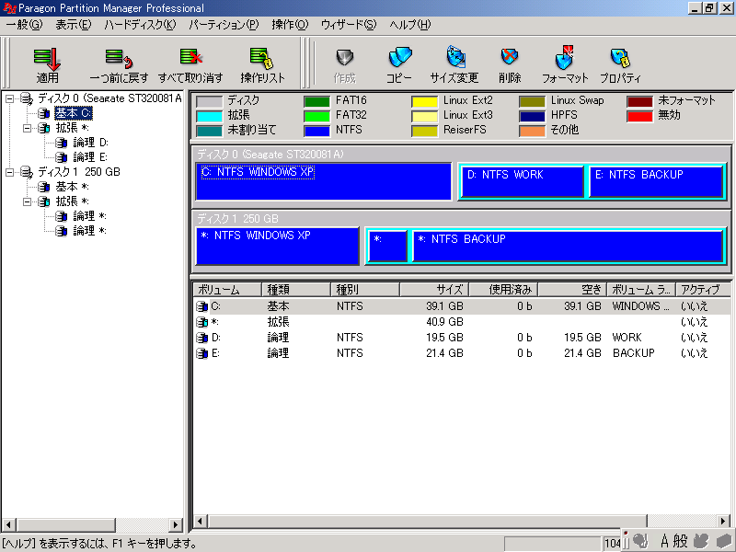Click the Paragon app icon in title bar
Viewport: 736px width, 552px height.
[9, 8]
